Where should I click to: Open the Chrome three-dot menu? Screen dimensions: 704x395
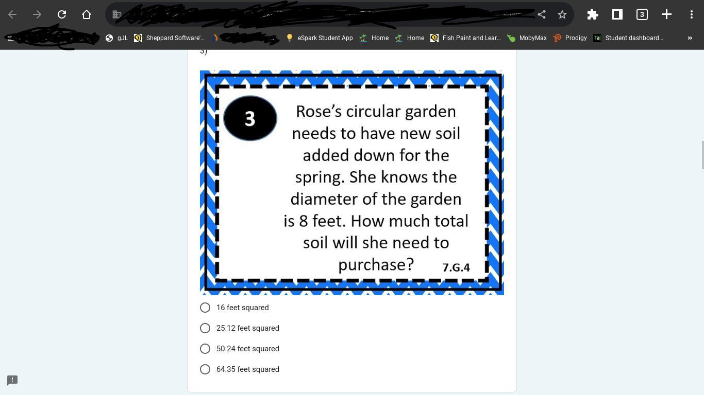pyautogui.click(x=691, y=14)
